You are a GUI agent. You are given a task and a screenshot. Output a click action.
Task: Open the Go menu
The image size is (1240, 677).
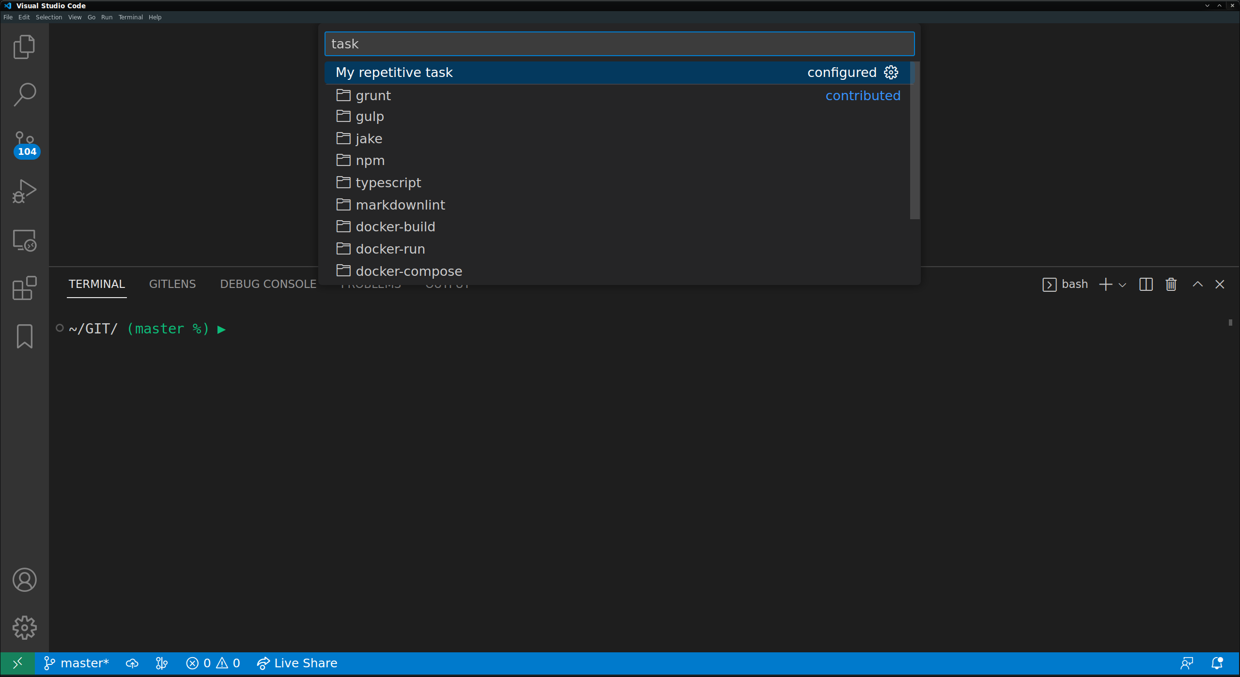coord(92,17)
